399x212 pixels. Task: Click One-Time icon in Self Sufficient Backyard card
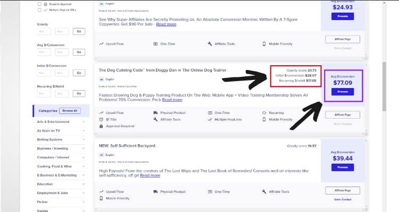click(x=210, y=192)
